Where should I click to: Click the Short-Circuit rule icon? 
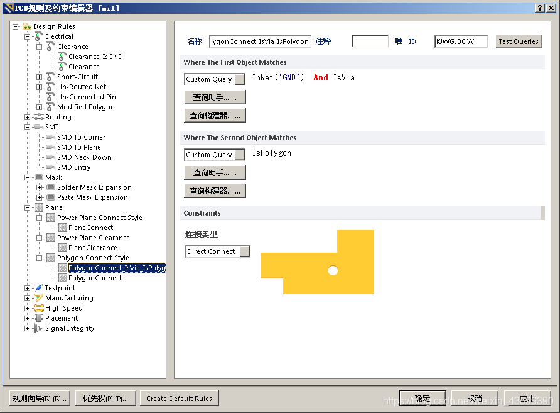[x=50, y=77]
